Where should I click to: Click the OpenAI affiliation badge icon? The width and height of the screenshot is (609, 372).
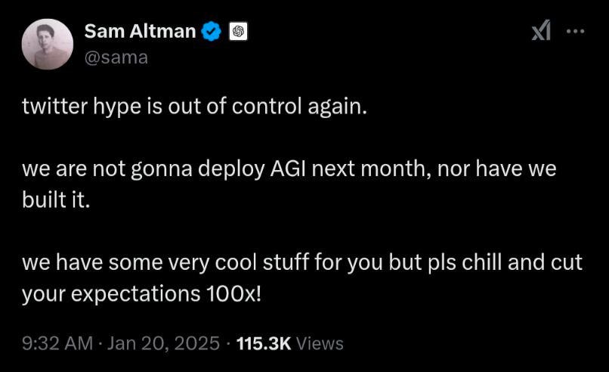point(238,32)
